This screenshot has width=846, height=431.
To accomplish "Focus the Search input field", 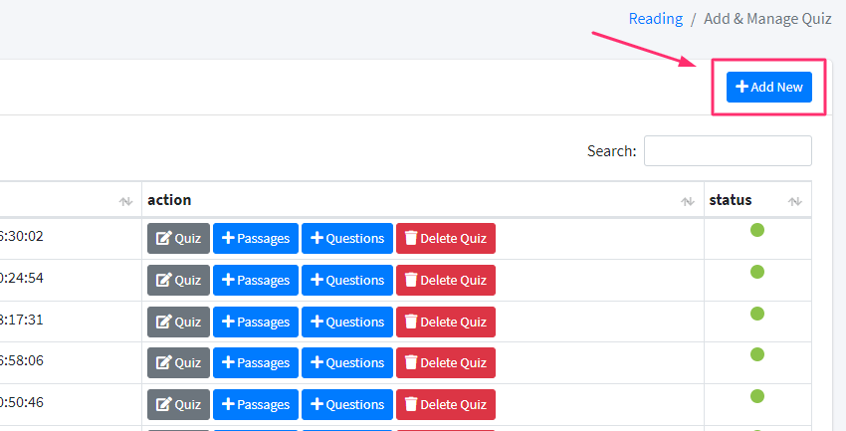I will click(728, 151).
